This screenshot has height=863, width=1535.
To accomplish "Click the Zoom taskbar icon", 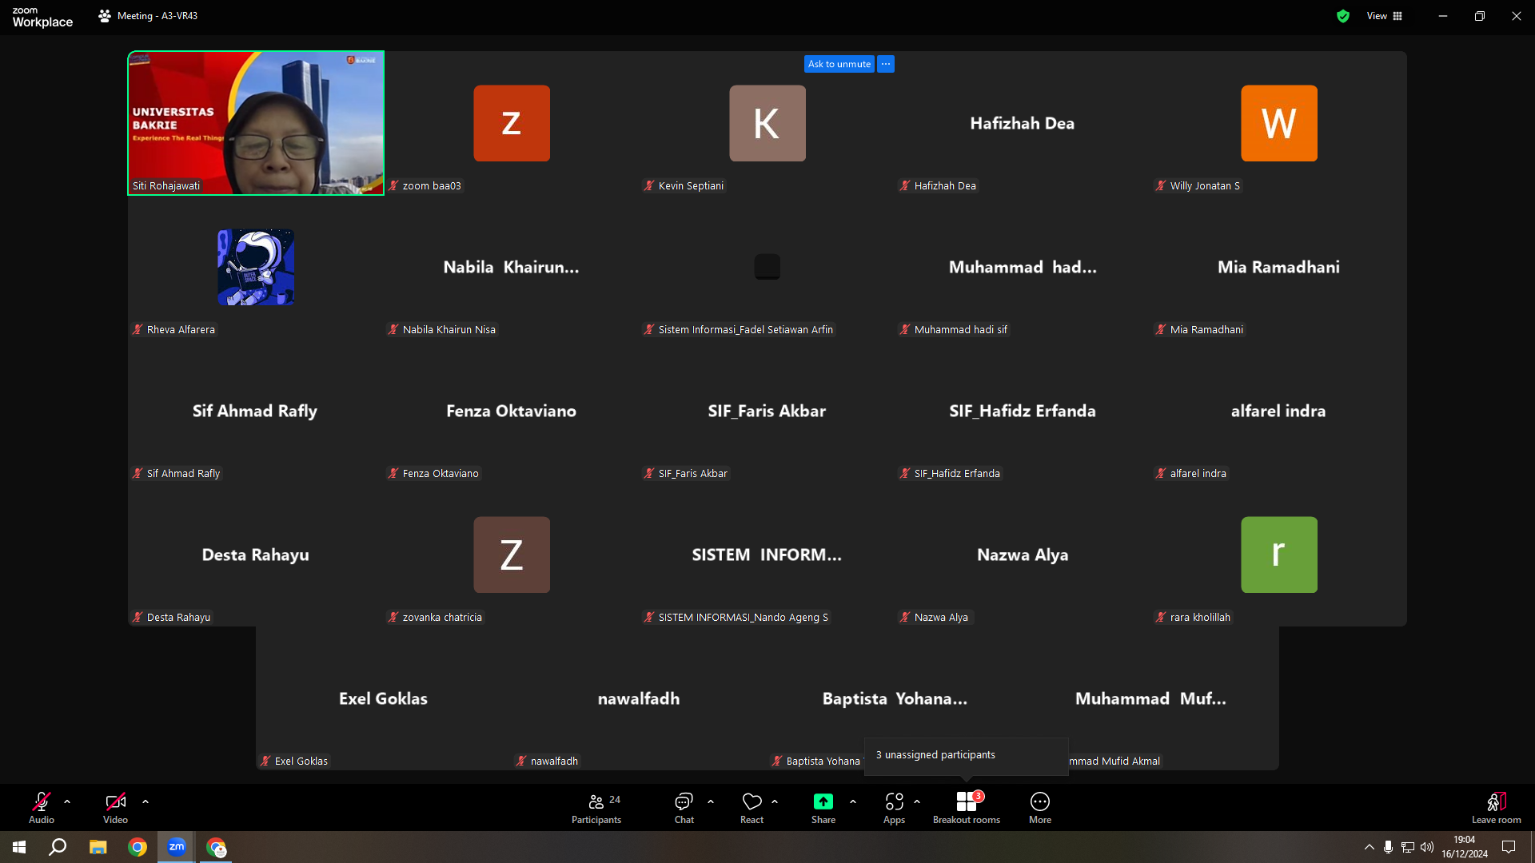I will [x=177, y=847].
